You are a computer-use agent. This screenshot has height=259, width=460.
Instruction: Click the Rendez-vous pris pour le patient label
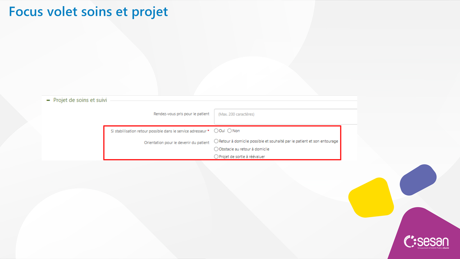181,114
